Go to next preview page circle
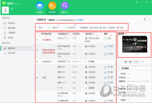 [x=130, y=62]
